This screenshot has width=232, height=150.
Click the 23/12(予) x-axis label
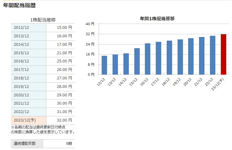pos(218,84)
